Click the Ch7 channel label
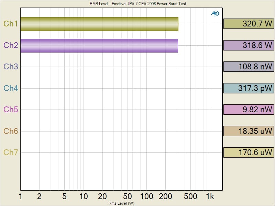This screenshot has width=275, height=206. [x=10, y=152]
